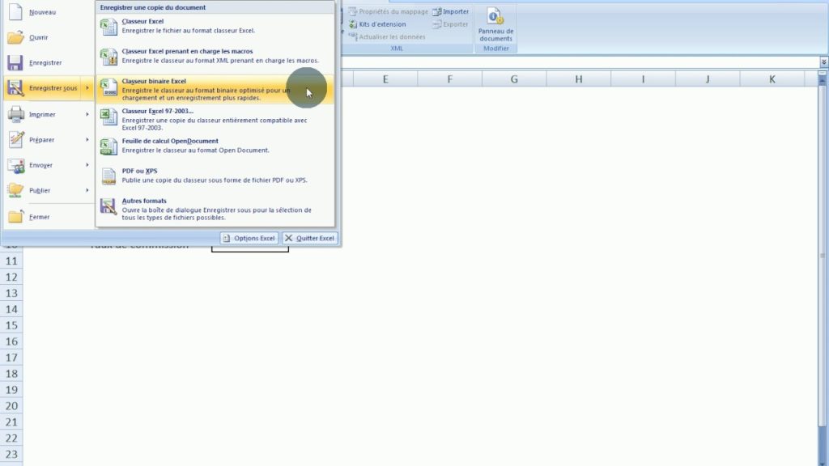Save as Feuille de calcul OpenDocument

click(215, 146)
